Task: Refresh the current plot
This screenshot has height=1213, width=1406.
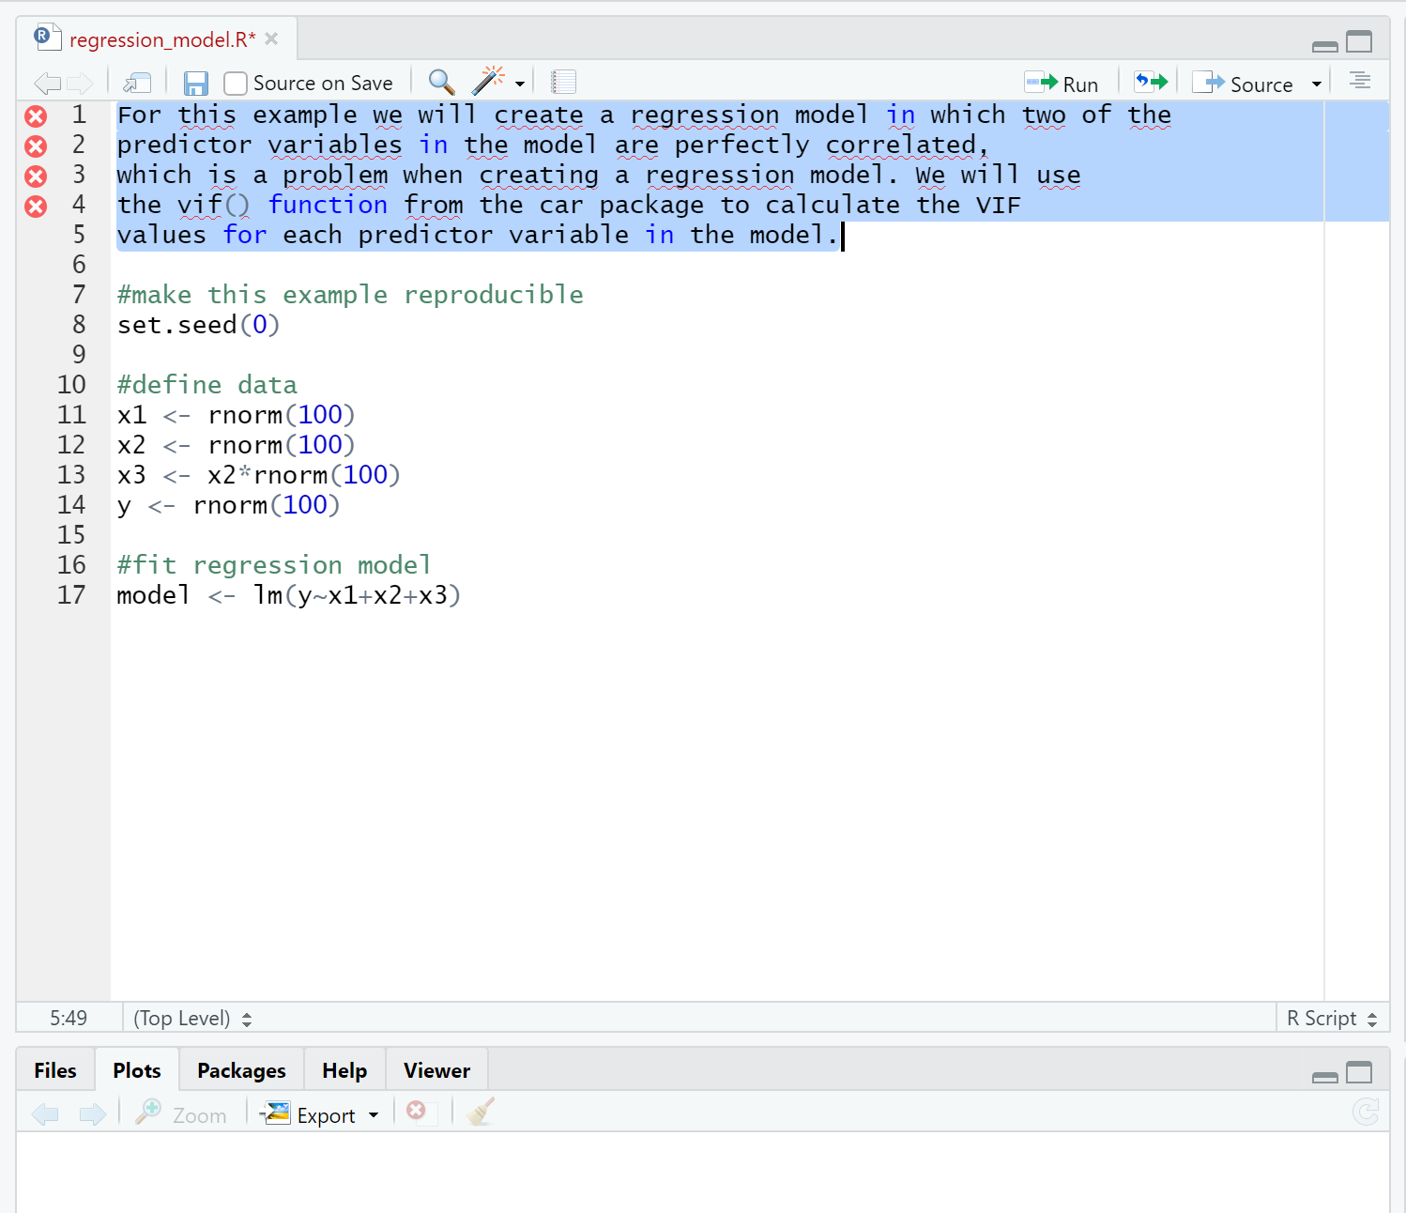Action: 1366,1113
